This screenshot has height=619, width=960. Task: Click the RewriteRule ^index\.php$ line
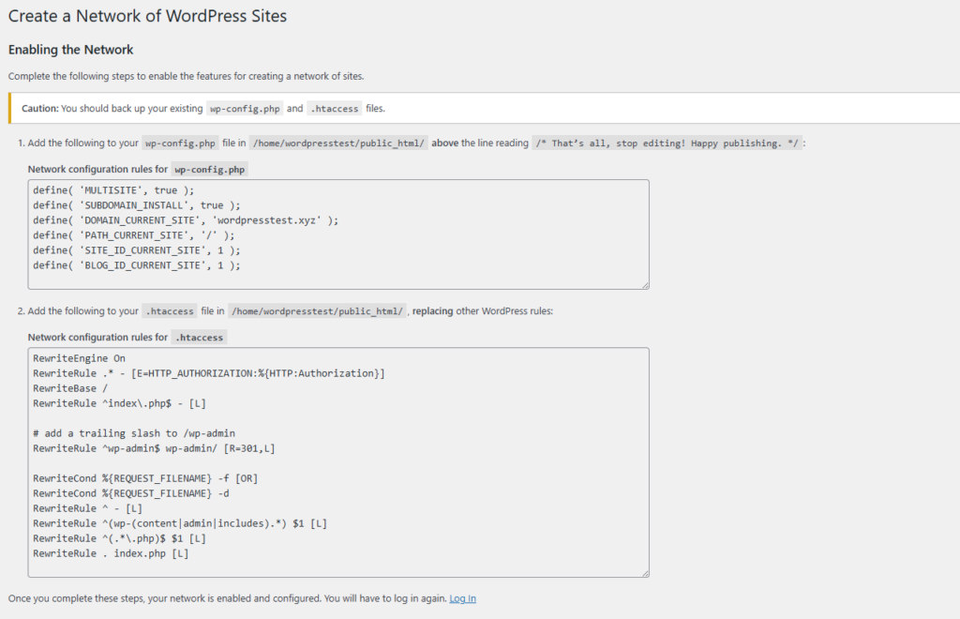coord(119,403)
